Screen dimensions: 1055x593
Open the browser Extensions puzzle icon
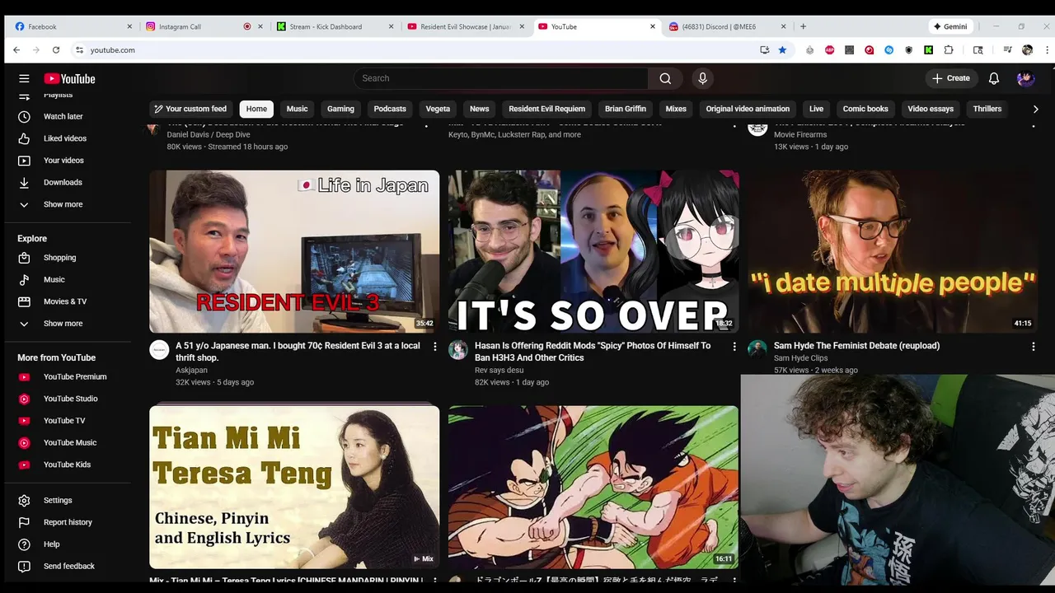pyautogui.click(x=949, y=49)
